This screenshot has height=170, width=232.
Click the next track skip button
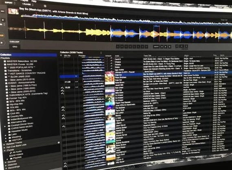tap(2, 11)
